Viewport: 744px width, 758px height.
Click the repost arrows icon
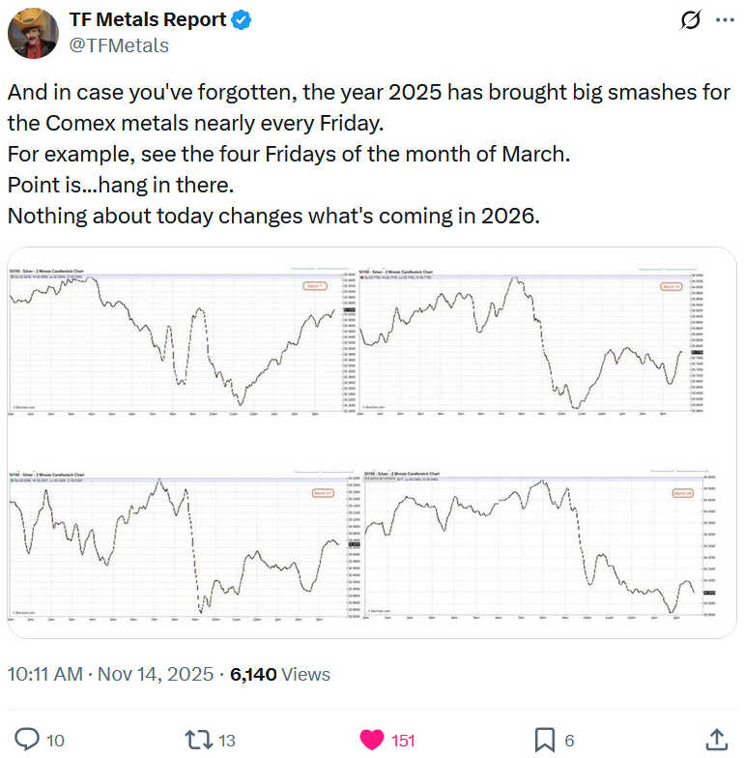point(198,740)
